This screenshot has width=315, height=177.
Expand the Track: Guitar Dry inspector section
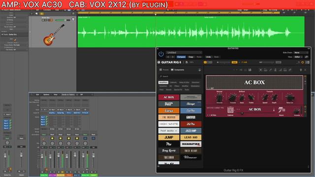(x=2, y=34)
